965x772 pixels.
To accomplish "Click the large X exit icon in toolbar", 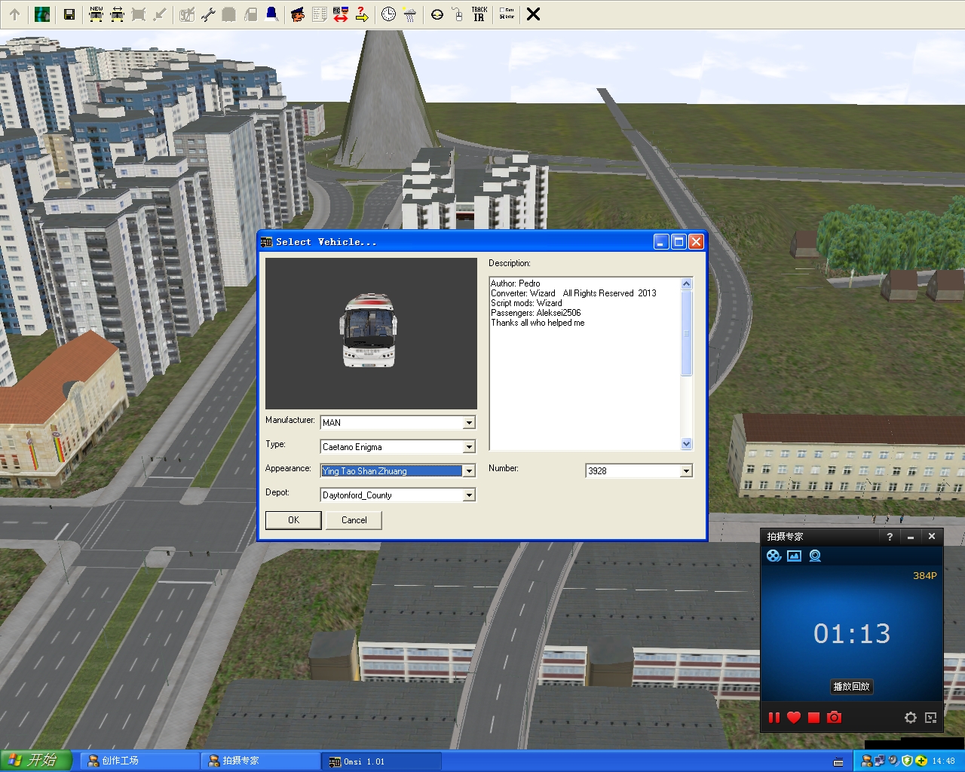I will [x=533, y=14].
